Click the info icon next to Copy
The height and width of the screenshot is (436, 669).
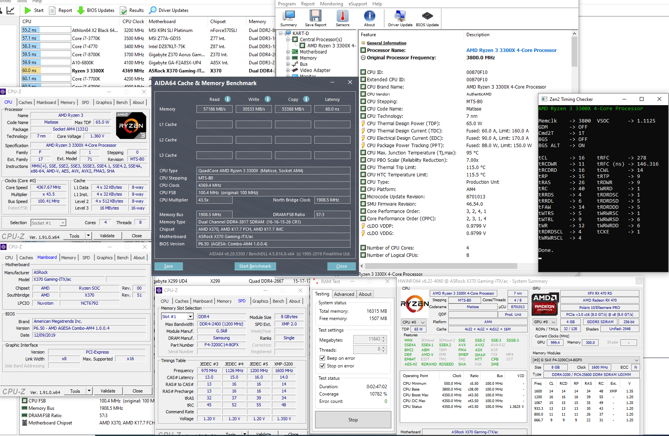point(306,99)
